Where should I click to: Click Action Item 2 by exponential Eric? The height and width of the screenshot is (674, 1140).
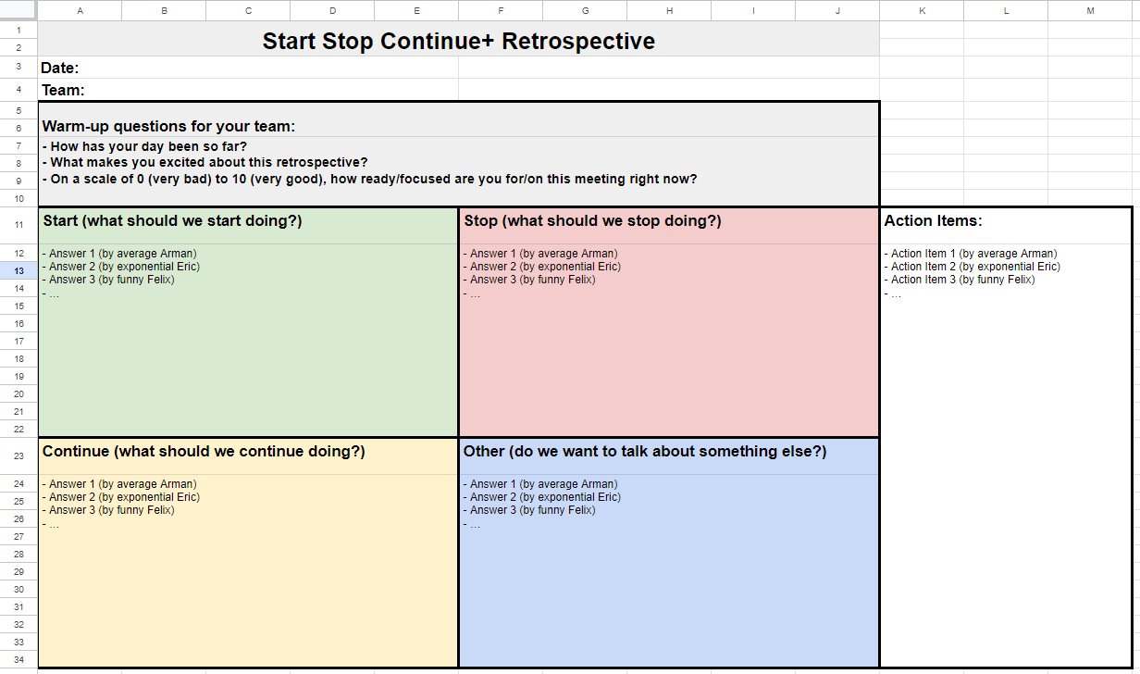tap(975, 267)
